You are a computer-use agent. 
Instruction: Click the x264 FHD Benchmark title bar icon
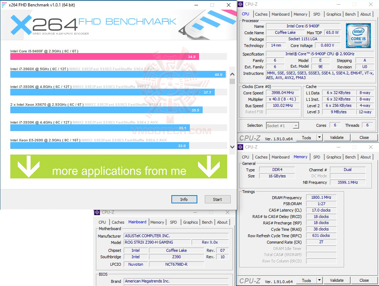pos(4,5)
